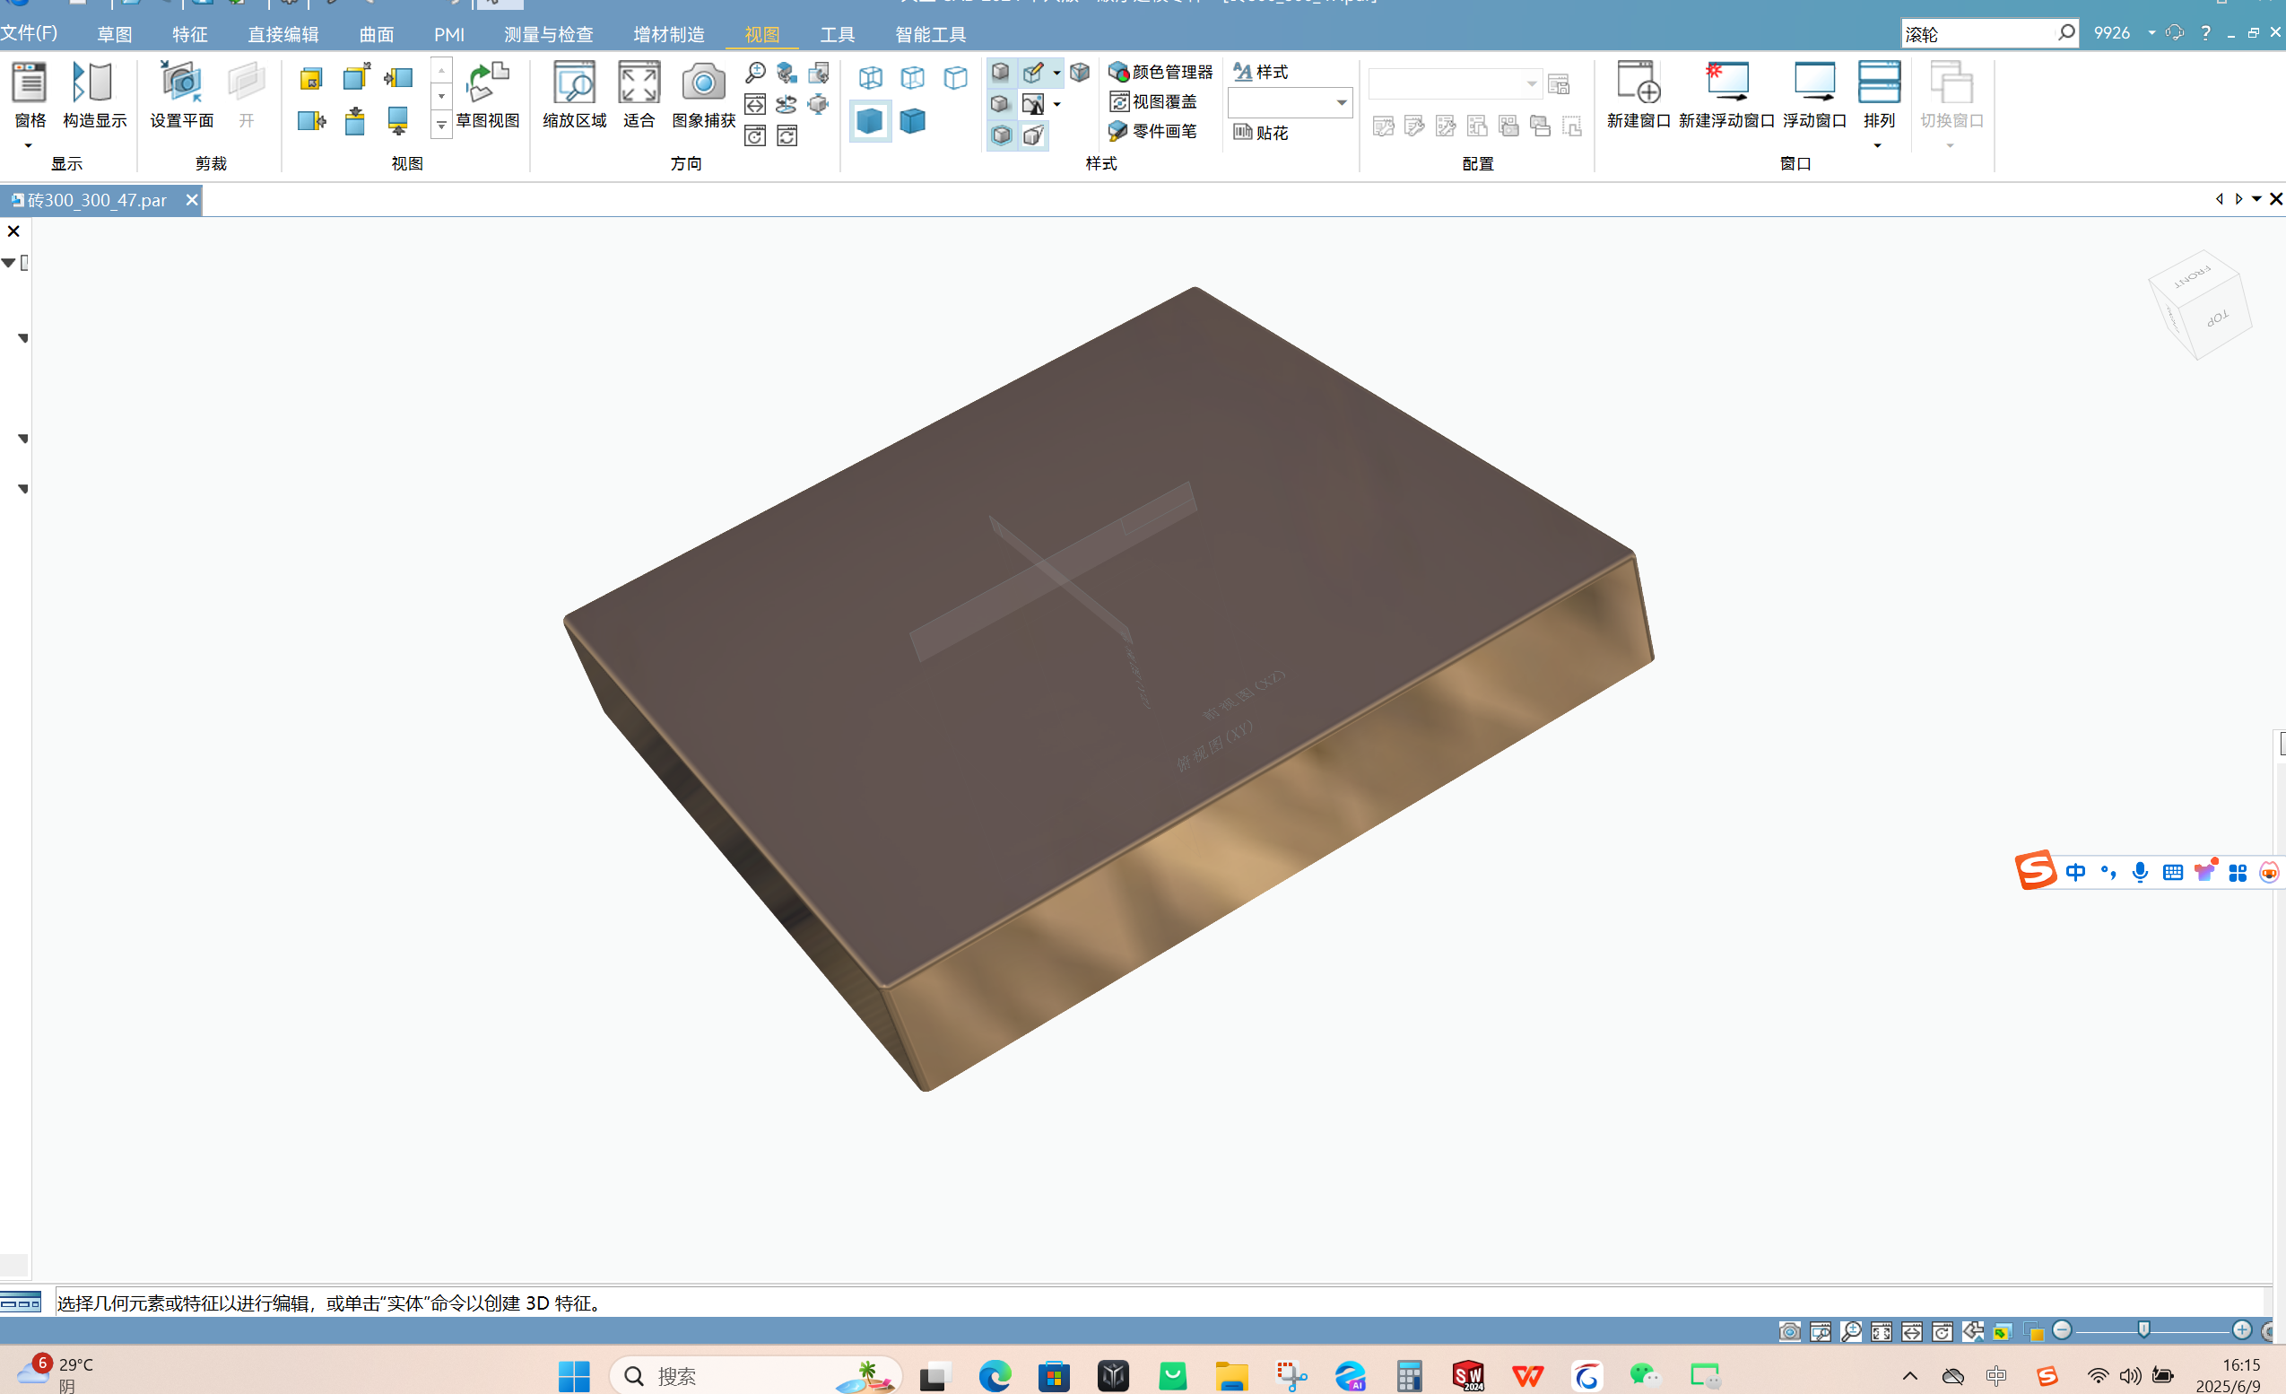Expand the view gallery more-options arrow
Image resolution: width=2286 pixels, height=1394 pixels.
(x=441, y=125)
